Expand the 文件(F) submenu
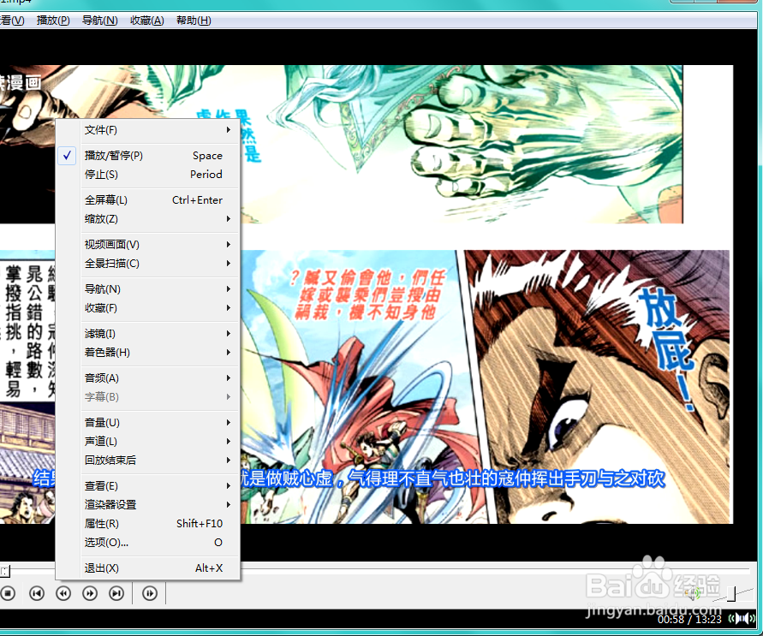763x636 pixels. click(x=148, y=130)
